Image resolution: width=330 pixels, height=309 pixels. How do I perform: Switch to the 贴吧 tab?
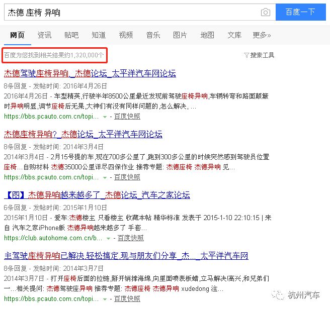71,35
